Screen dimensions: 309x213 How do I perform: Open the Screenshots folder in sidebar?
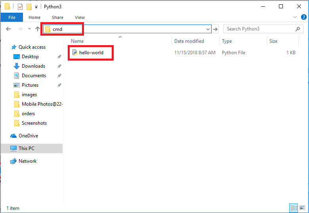tap(34, 123)
